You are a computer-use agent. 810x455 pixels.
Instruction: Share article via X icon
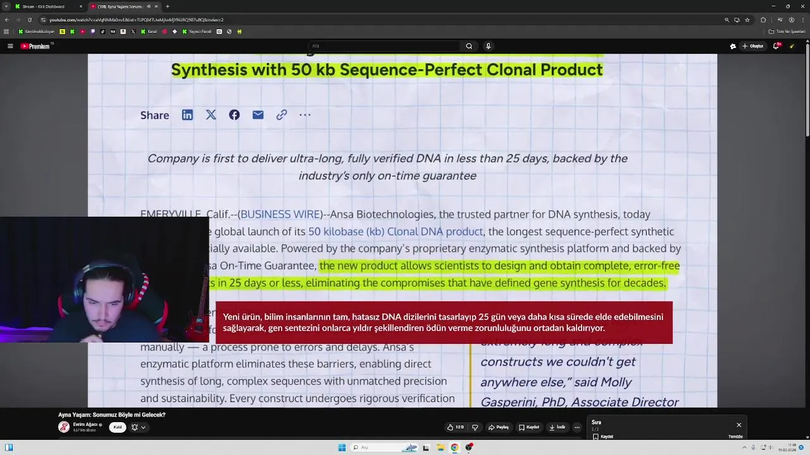point(211,114)
